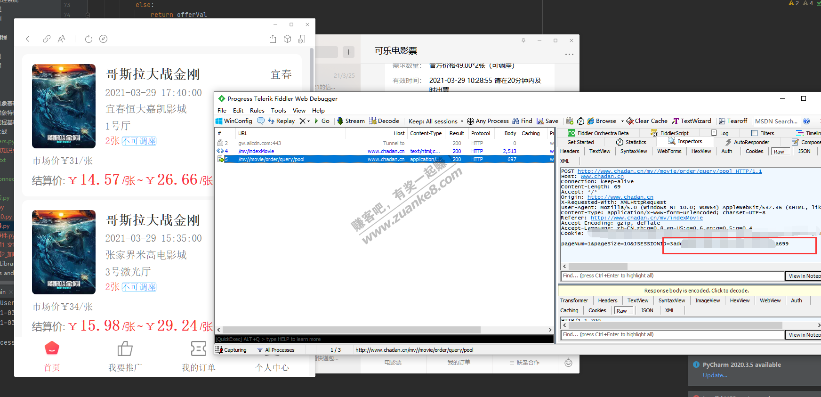This screenshot has width=821, height=397.
Task: Click the home icon above 首页
Action: pos(52,348)
